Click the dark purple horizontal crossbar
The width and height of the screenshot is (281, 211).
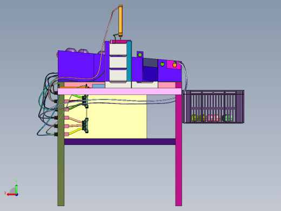[120, 142]
